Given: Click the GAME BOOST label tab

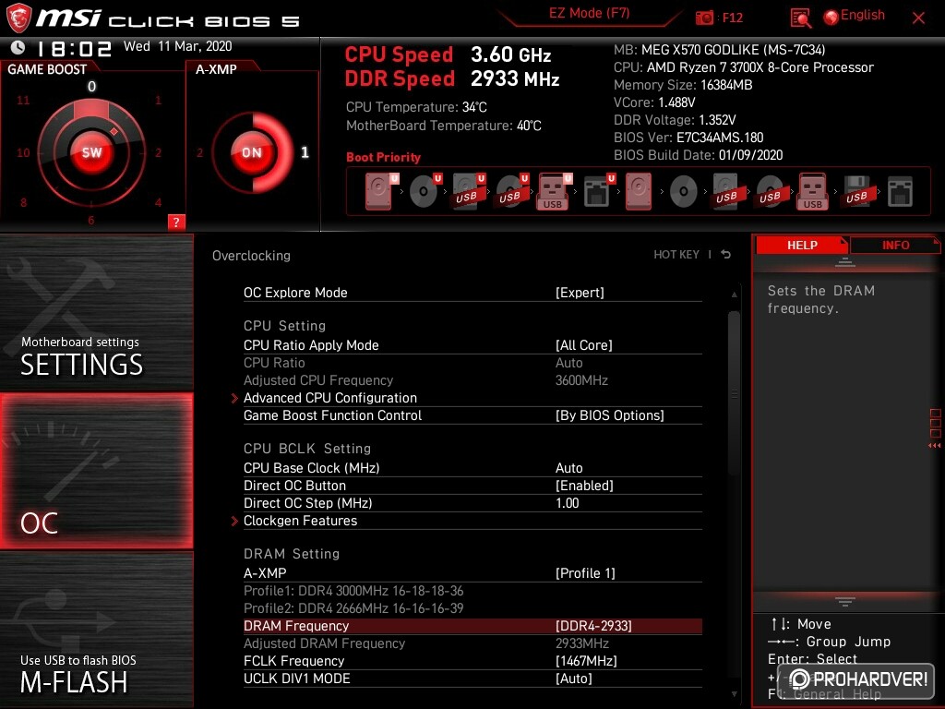Looking at the screenshot, I should point(47,68).
